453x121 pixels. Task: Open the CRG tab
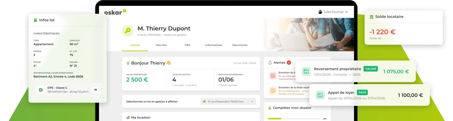[187, 45]
